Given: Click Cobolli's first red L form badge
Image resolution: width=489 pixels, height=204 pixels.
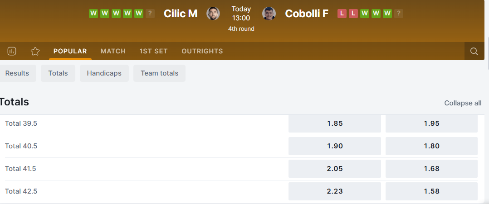Looking at the screenshot, I should point(342,14).
